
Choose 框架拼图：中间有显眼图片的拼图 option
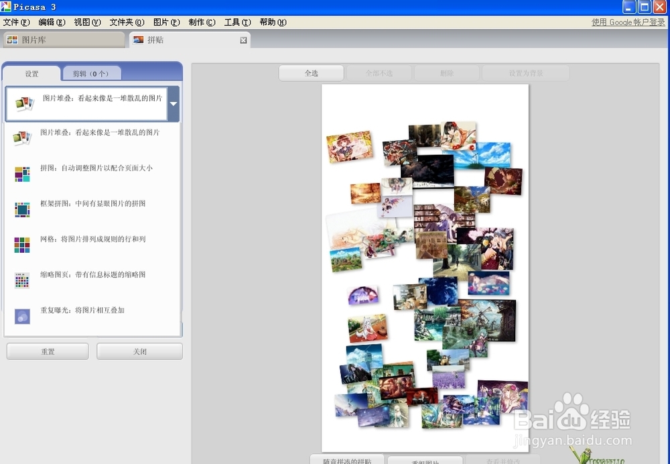[x=92, y=204]
